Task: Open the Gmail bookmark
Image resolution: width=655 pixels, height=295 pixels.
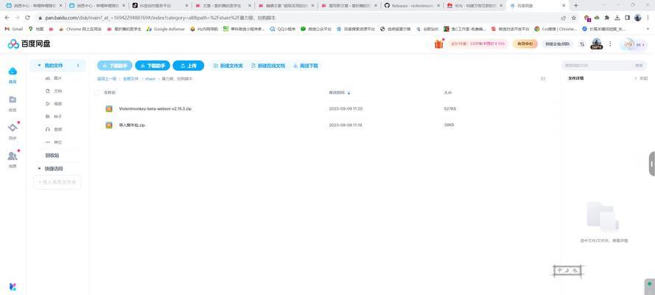Action: point(13,29)
